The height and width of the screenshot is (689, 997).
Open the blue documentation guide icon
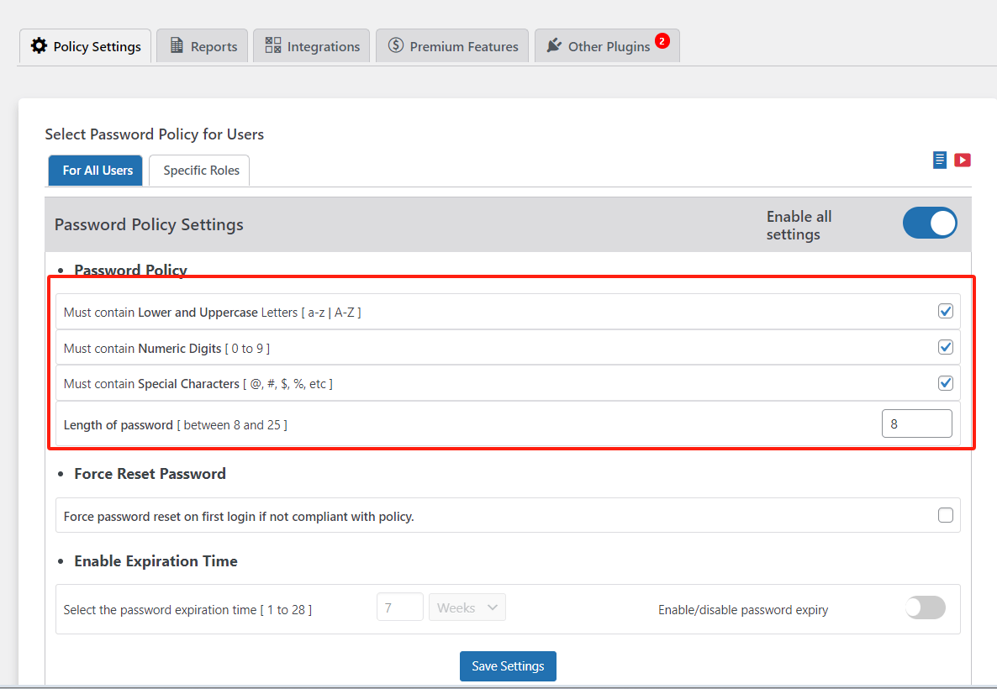coord(940,160)
